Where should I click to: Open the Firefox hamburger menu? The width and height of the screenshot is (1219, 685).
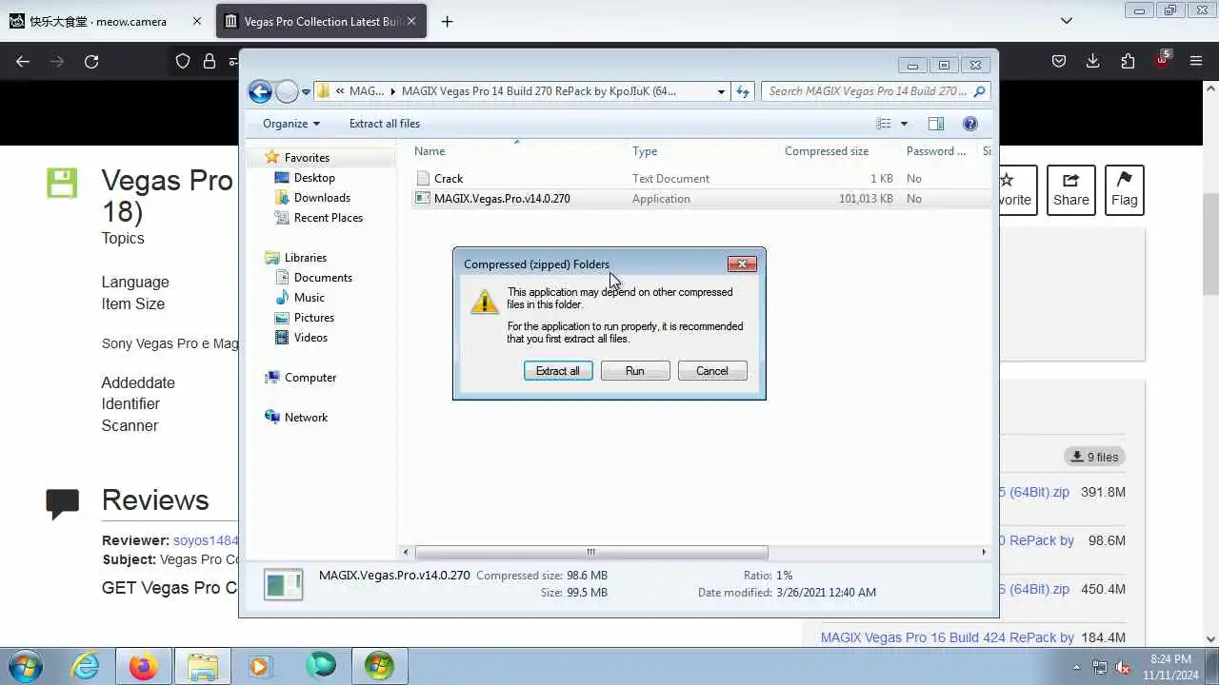point(1196,61)
